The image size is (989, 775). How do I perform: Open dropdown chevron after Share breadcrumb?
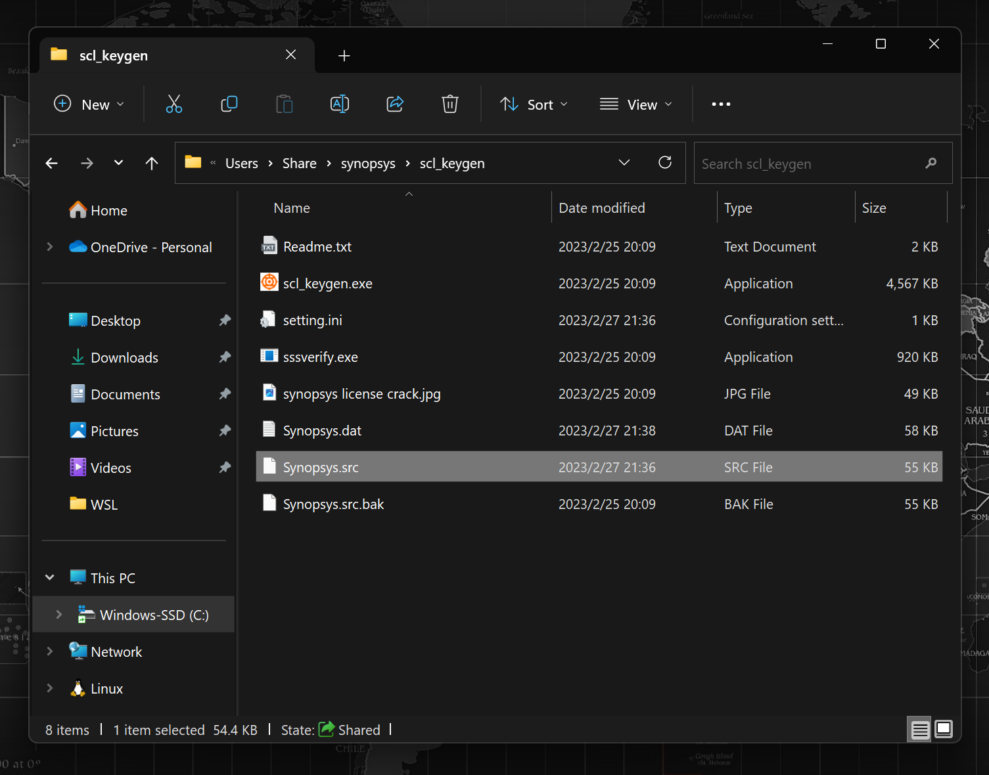point(329,164)
